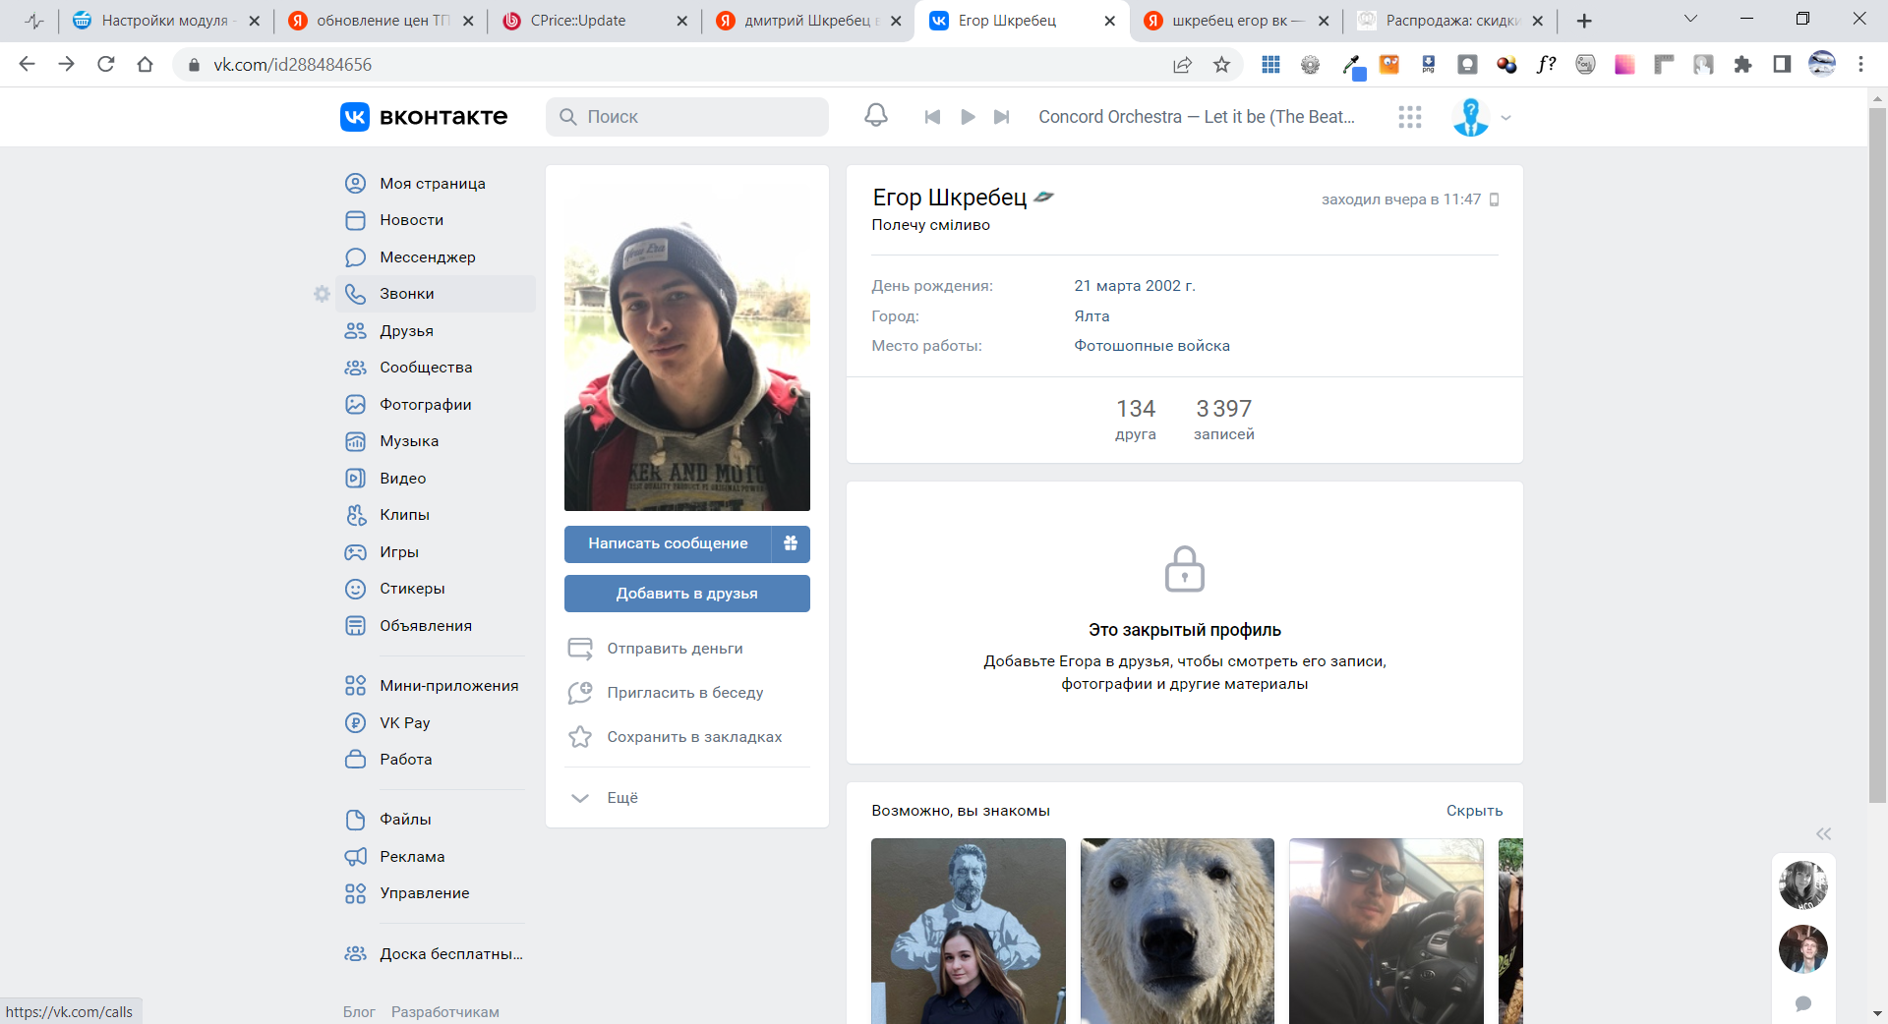Click the gift icon beside Написать сообщение
This screenshot has height=1024, width=1888.
coord(791,543)
